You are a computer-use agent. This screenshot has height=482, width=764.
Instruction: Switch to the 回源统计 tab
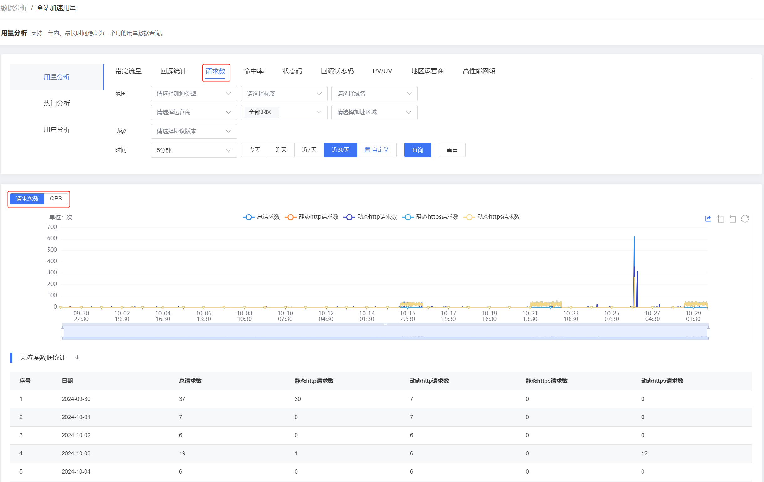[173, 71]
